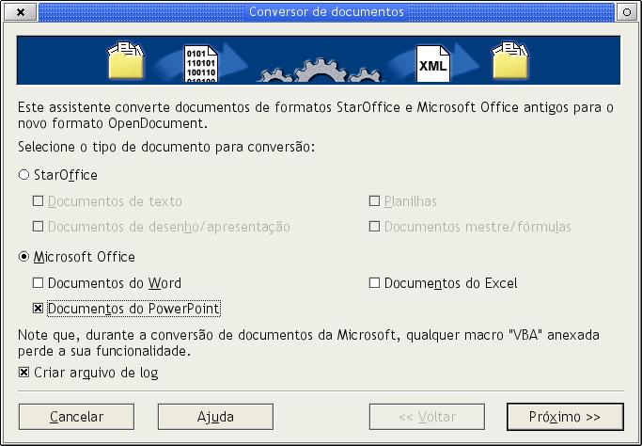The width and height of the screenshot is (642, 446).
Task: Open help with the Ajuda button
Action: click(215, 417)
